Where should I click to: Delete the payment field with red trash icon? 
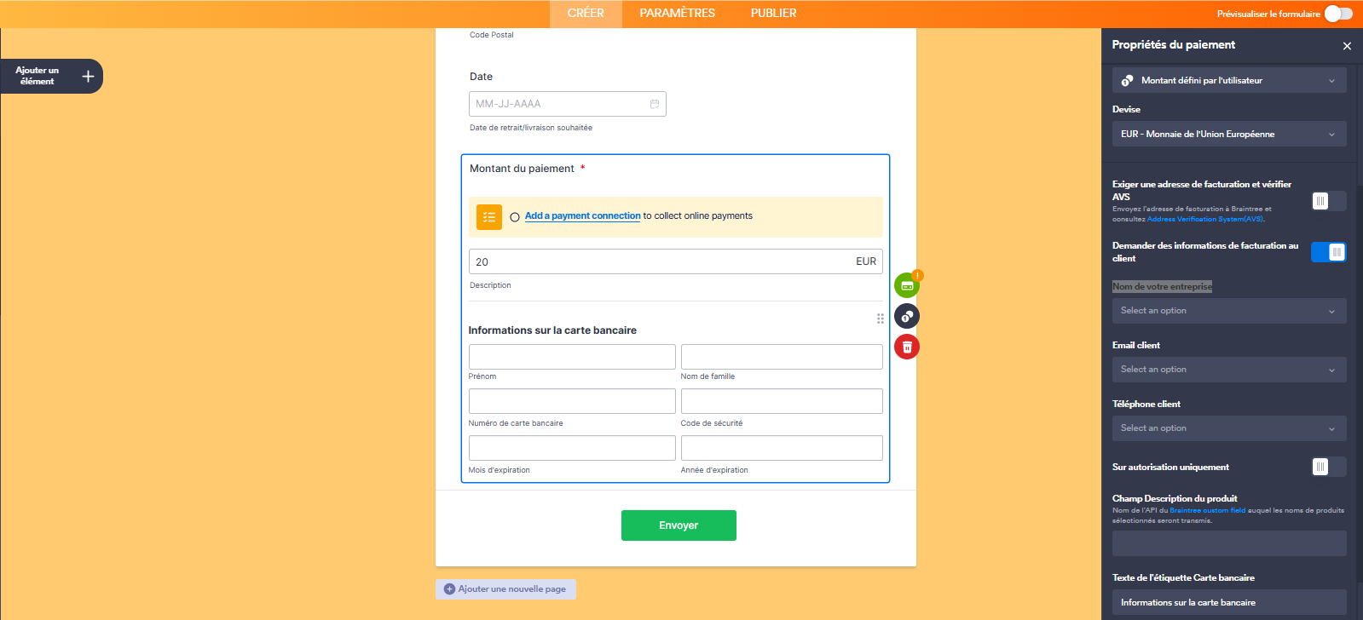907,347
